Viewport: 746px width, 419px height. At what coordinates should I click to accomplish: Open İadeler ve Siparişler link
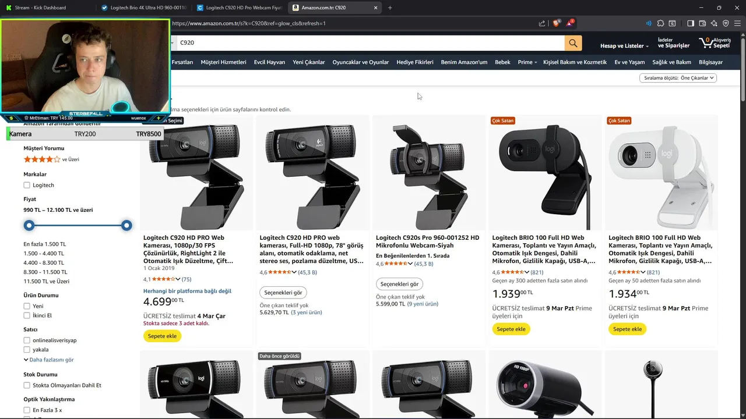pos(673,43)
